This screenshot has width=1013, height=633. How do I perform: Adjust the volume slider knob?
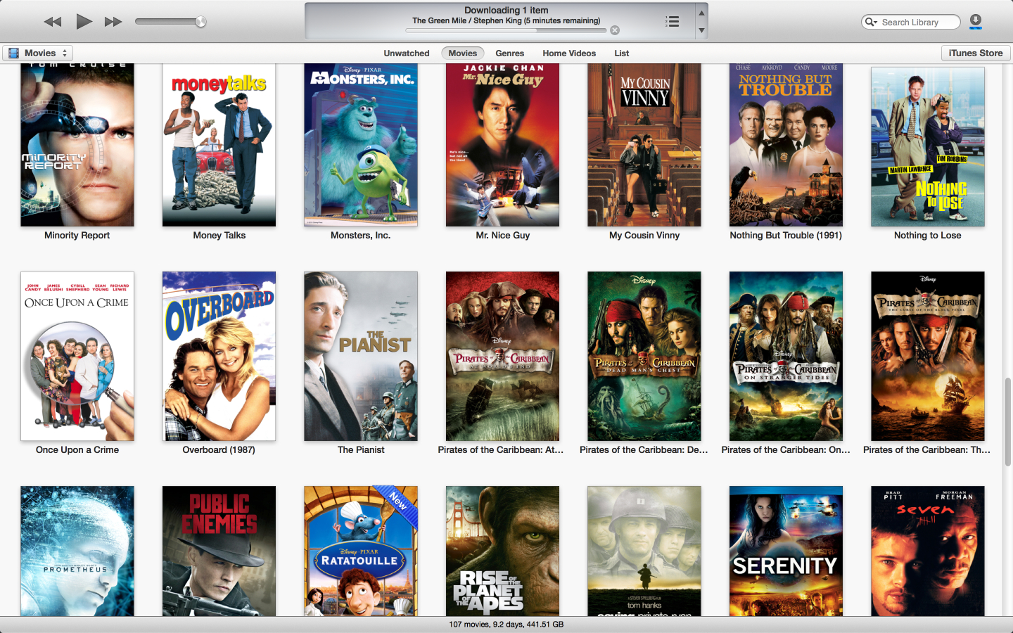[200, 22]
